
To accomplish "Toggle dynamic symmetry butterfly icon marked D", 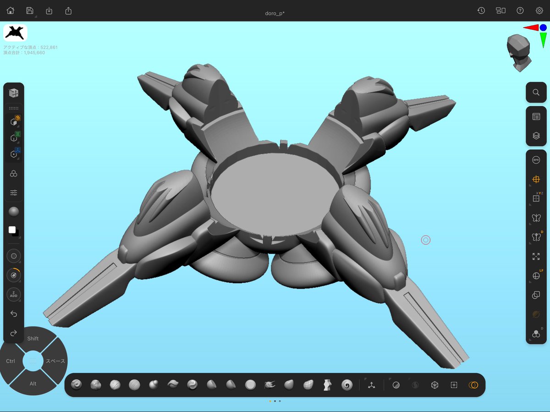I will coord(536,237).
